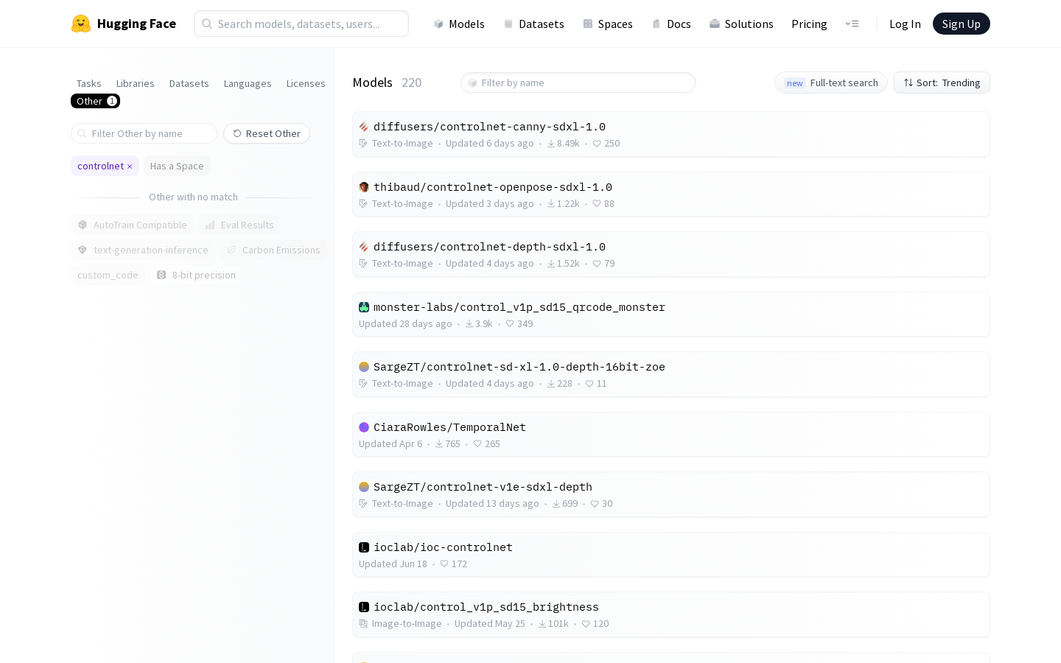Click the 8-bit precision icon
Image resolution: width=1061 pixels, height=663 pixels.
(161, 275)
